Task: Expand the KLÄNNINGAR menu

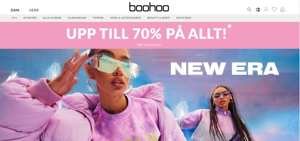Action: pos(77,18)
